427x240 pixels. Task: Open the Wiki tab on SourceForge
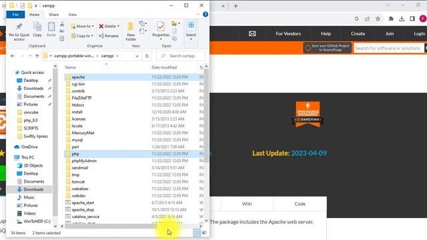coord(247,204)
